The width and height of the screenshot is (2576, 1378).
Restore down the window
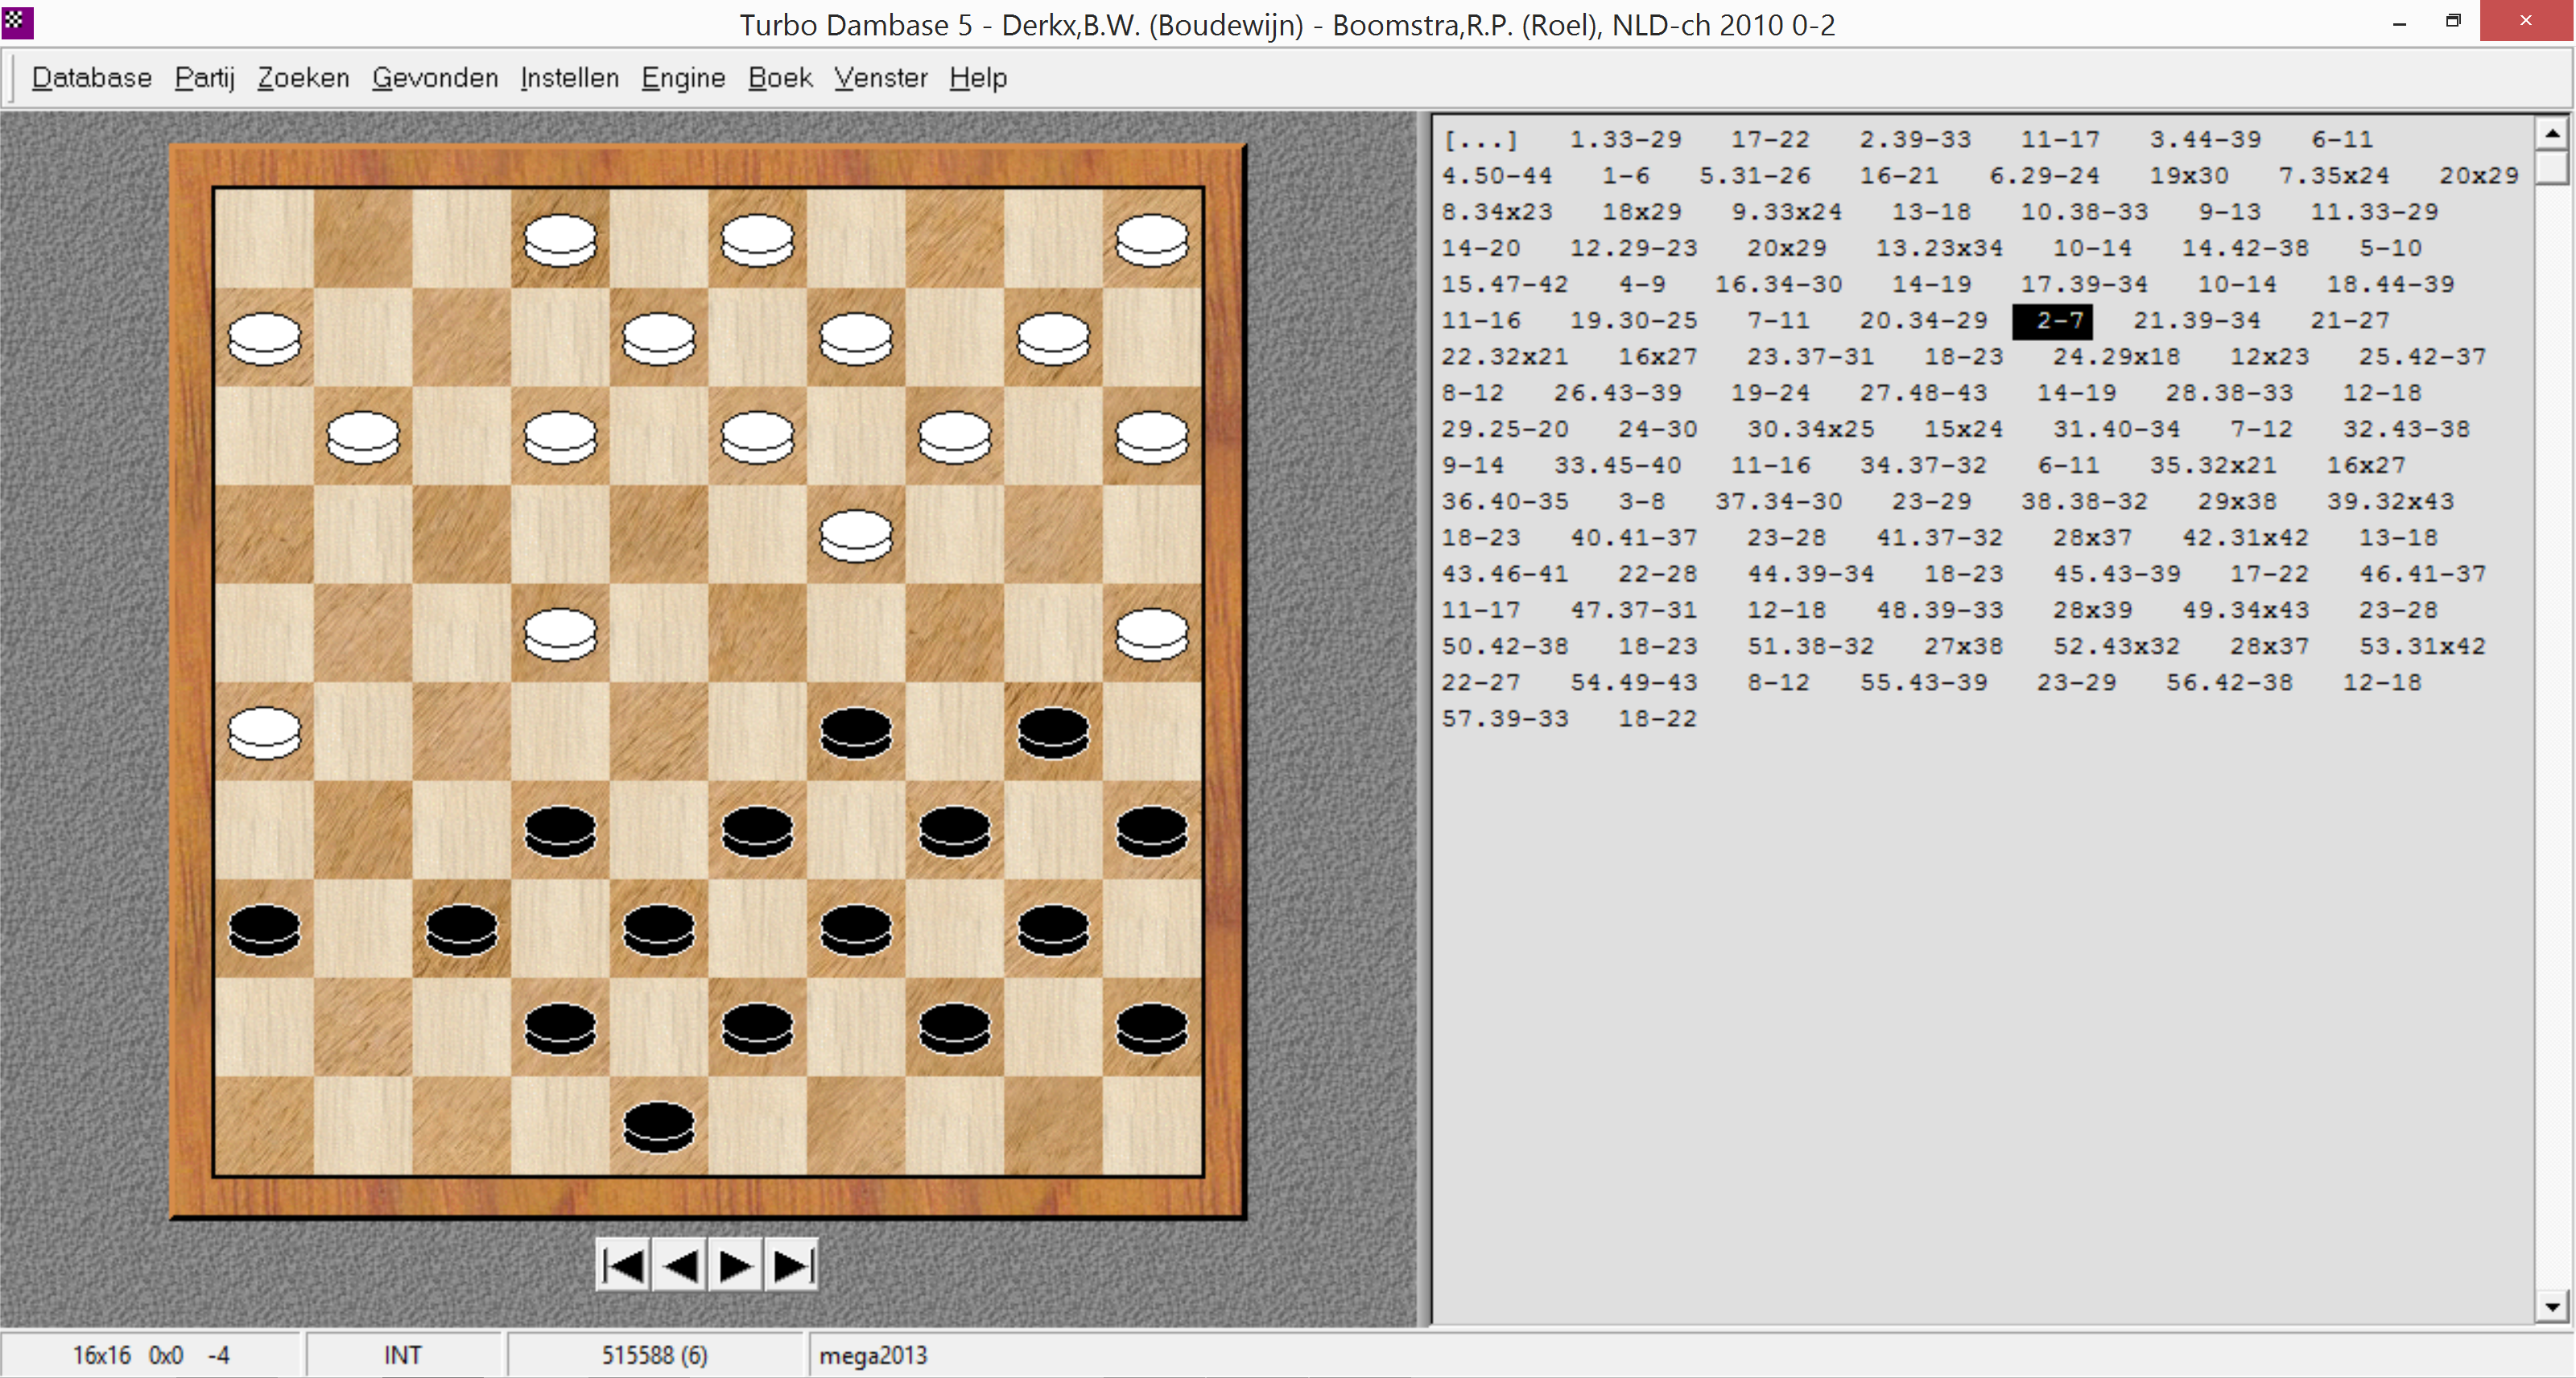click(x=2453, y=21)
